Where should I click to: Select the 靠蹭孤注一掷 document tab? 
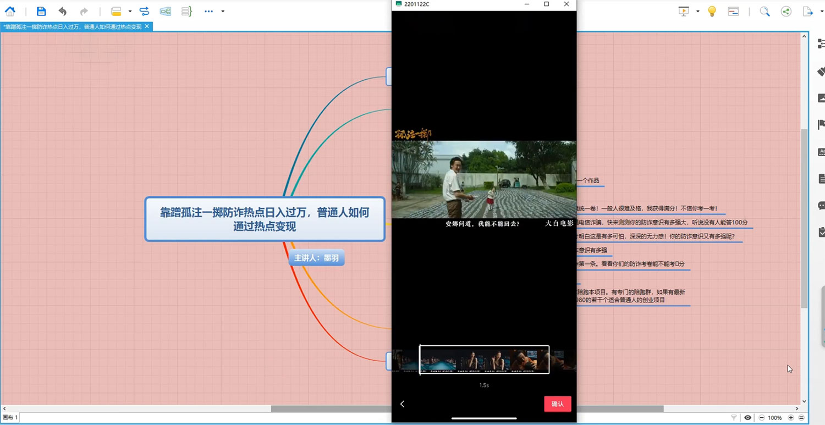(x=71, y=26)
